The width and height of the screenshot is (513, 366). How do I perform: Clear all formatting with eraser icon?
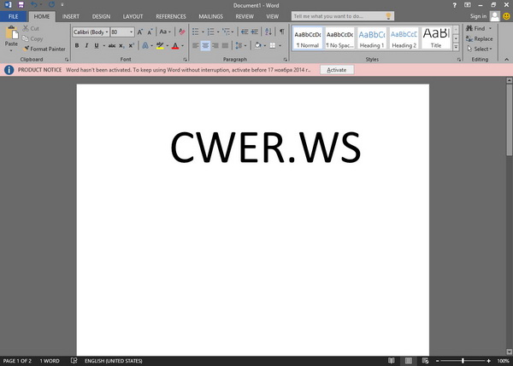[182, 32]
